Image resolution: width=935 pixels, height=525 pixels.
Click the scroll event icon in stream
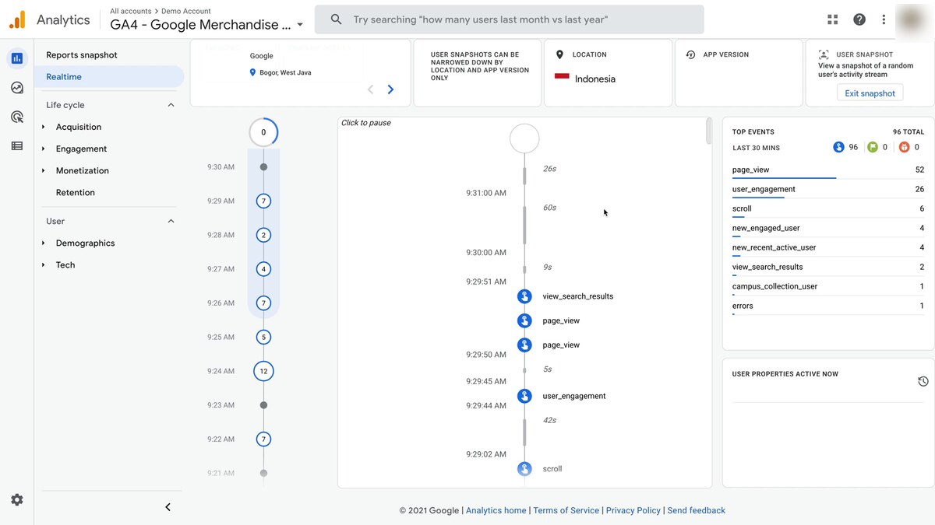pos(524,469)
